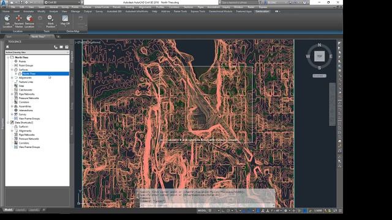This screenshot has height=220, width=392.
Task: Click Pipe Networks under Data Shortcuts
Action: point(27,134)
